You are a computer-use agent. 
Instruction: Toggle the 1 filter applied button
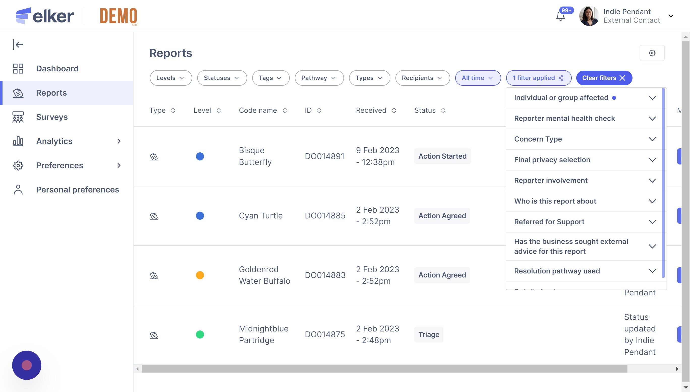pyautogui.click(x=538, y=78)
